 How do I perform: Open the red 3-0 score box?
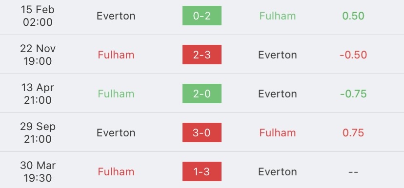pos(202,132)
